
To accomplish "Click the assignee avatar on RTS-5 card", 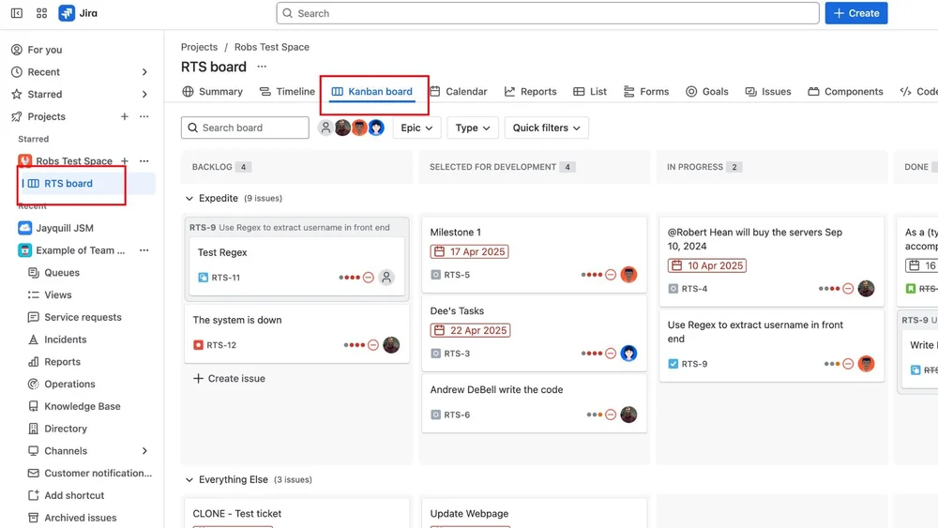I will (x=628, y=275).
